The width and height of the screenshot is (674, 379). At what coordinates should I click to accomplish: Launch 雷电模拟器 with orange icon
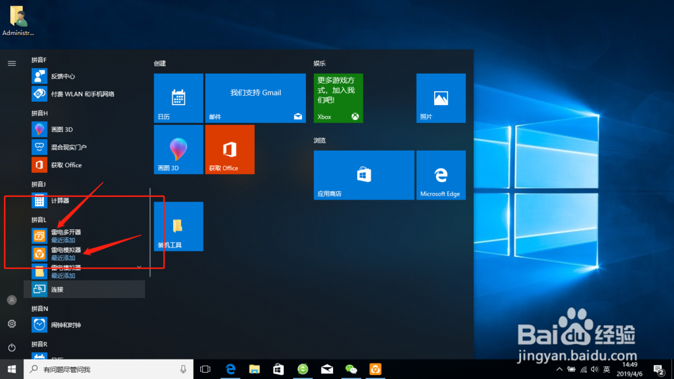click(x=84, y=254)
